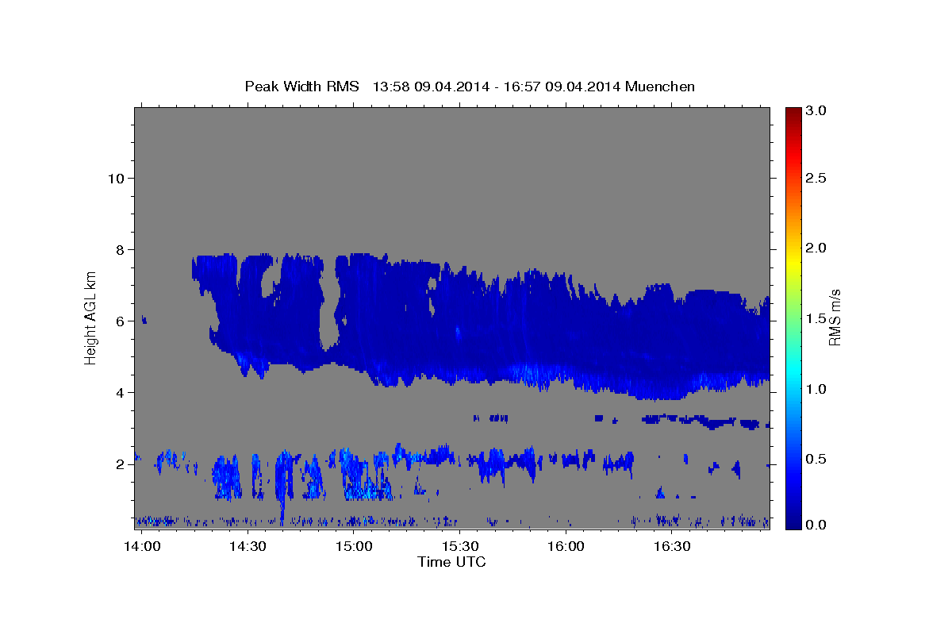Click the colorbar value 2.0

pyautogui.click(x=816, y=248)
